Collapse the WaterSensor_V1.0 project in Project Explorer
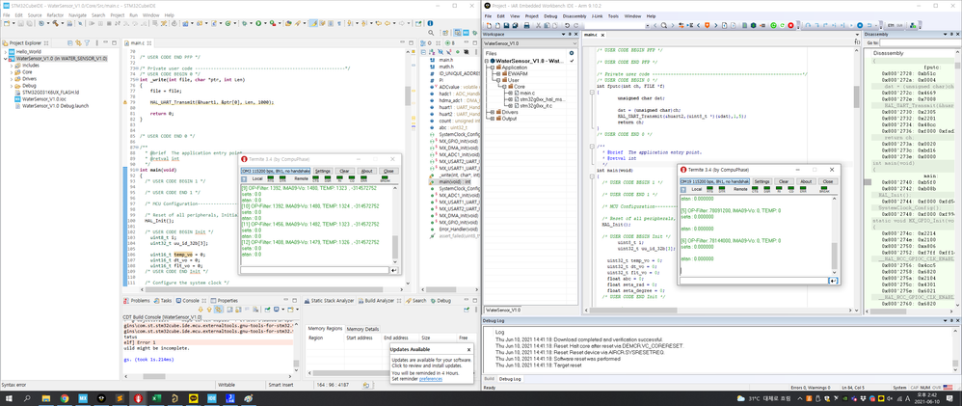This screenshot has width=962, height=406. coord(4,59)
